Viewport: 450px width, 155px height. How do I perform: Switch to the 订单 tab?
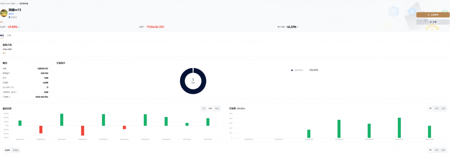(9, 36)
